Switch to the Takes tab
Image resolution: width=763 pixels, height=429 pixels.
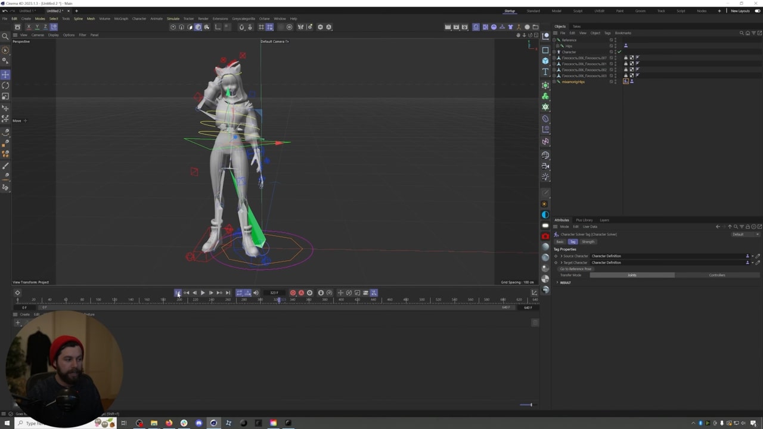576,26
